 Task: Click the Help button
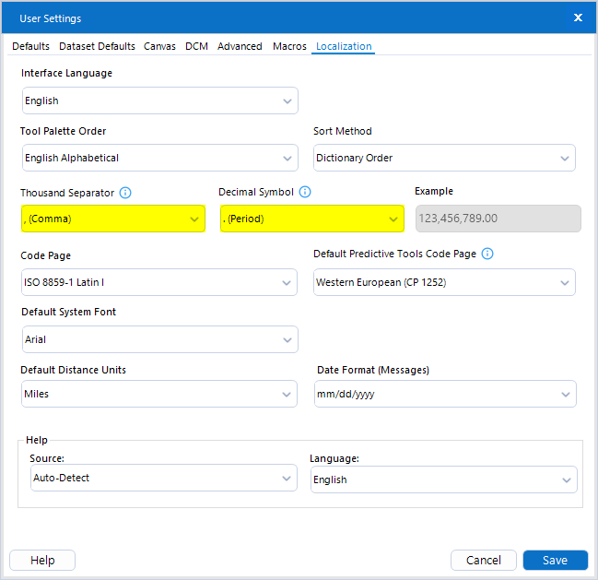point(42,560)
